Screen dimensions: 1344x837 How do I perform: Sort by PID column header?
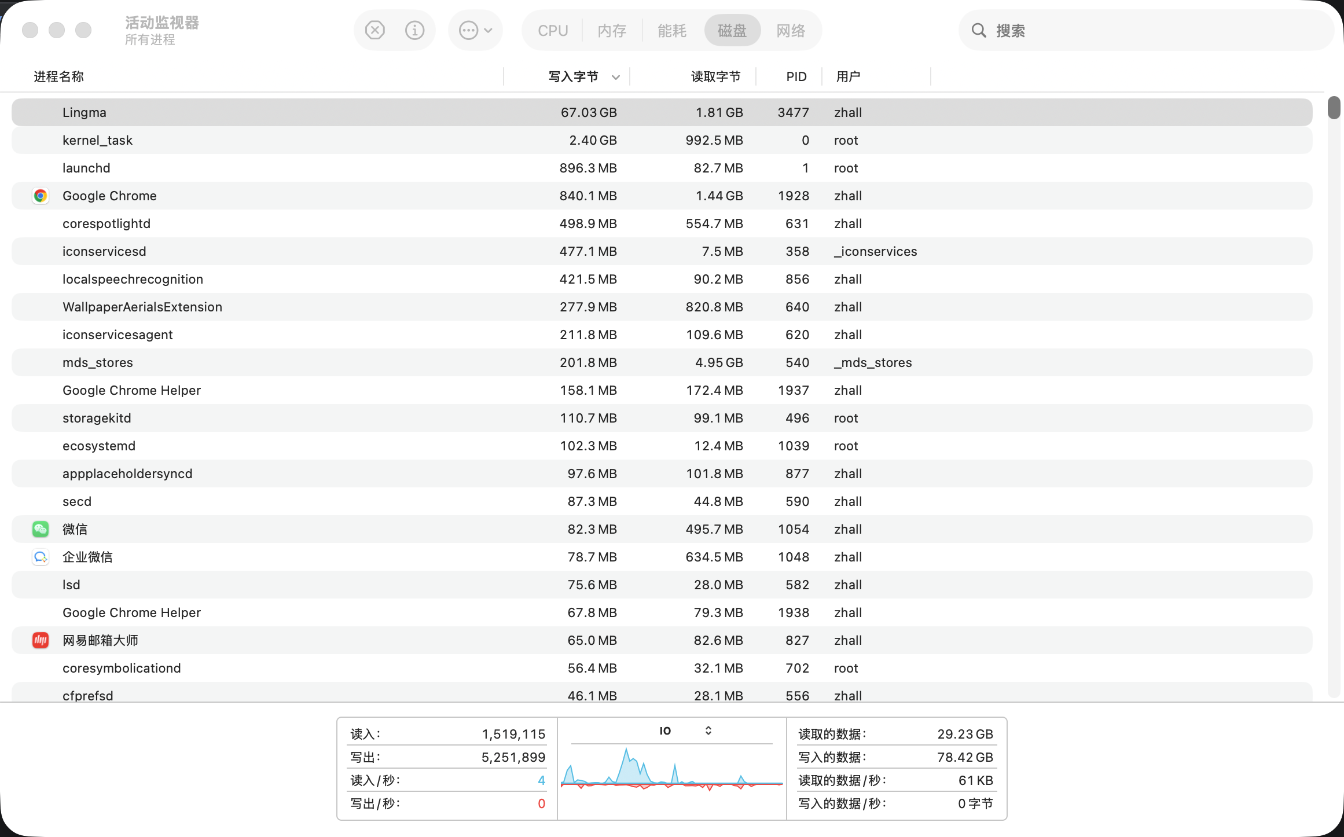click(796, 76)
